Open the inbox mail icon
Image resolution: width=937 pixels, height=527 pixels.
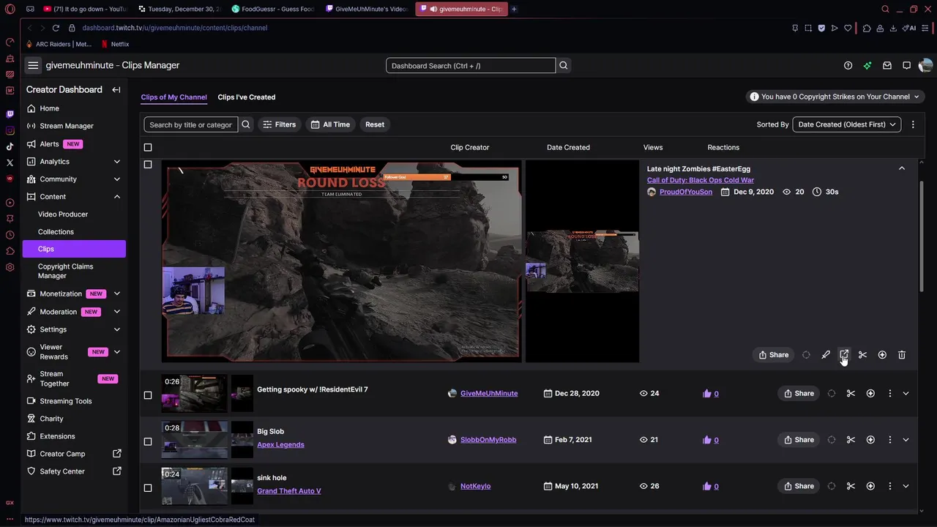coord(887,65)
